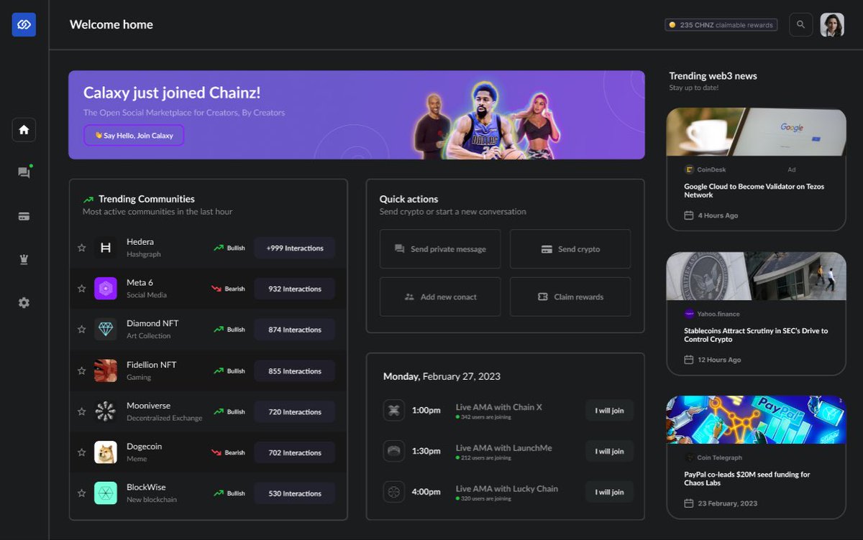Open the chat messages icon in sidebar

24,172
